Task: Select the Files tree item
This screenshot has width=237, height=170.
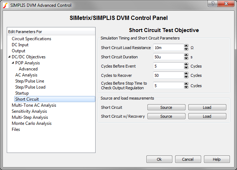Action: (x=16, y=129)
